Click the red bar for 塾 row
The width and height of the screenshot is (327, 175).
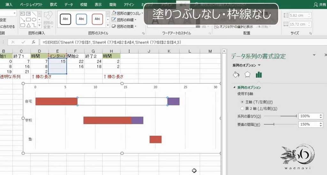tap(156, 139)
